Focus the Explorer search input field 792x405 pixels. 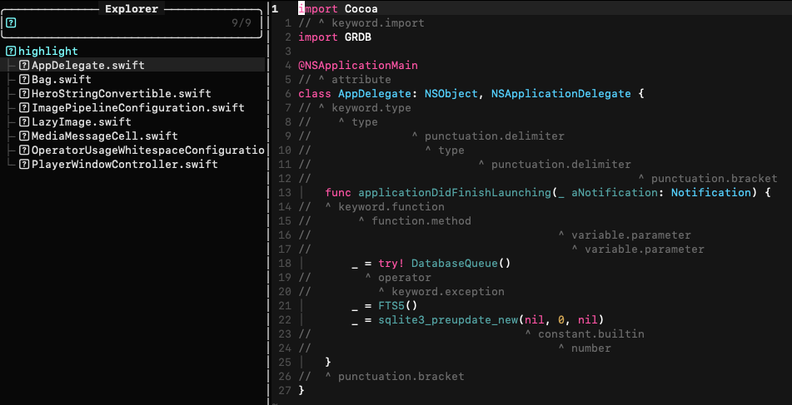(132, 23)
